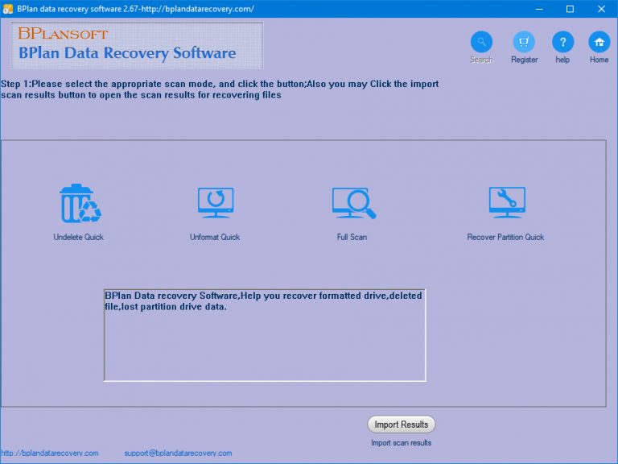618x464 pixels.
Task: Click the BPlansoft logo banner
Action: coord(137,45)
